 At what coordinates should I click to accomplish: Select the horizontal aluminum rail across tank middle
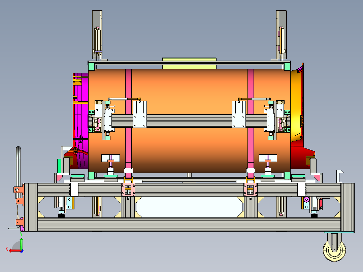[x=189, y=121]
